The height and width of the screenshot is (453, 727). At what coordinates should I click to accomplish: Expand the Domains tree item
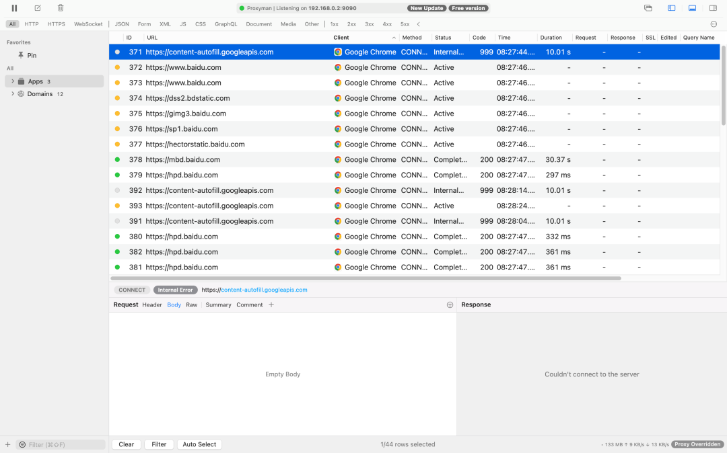pyautogui.click(x=13, y=93)
